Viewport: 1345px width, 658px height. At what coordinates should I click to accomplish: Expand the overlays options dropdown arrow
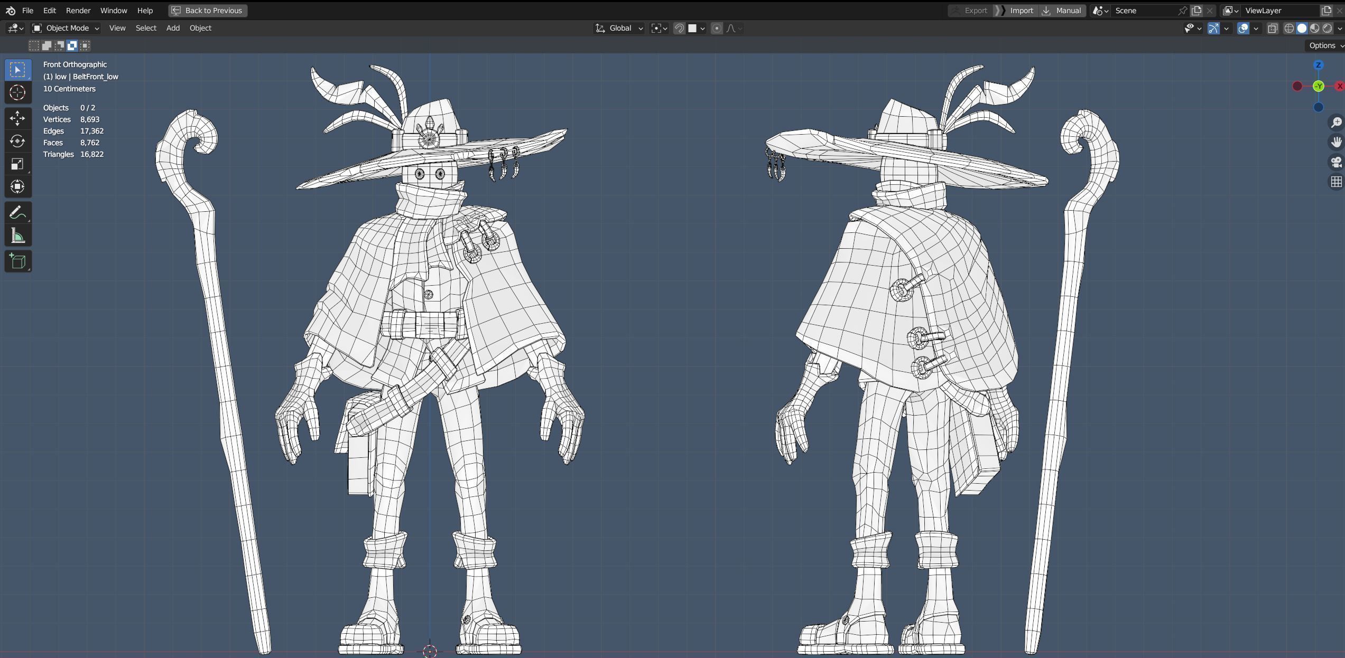pos(1256,29)
